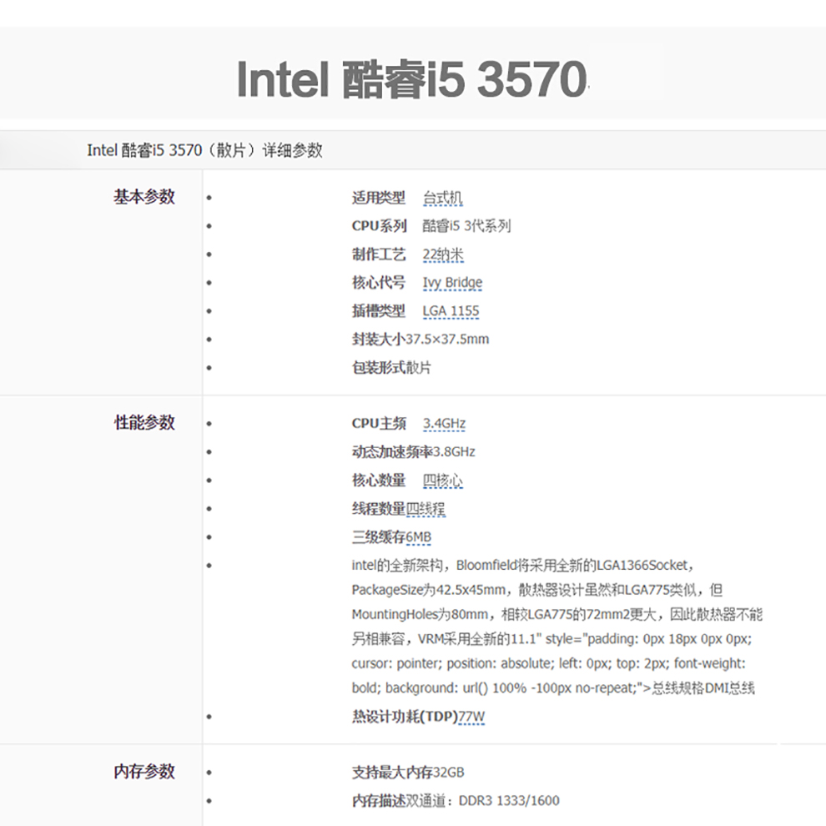This screenshot has width=826, height=826.
Task: Open the LGA 1155 socket link
Action: tap(451, 311)
